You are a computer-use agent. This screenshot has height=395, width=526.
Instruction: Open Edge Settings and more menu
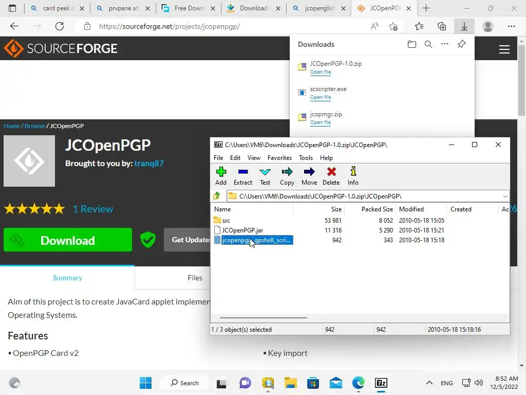tap(511, 26)
